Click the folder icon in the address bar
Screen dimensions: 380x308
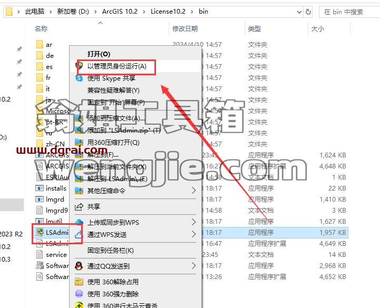(x=9, y=12)
